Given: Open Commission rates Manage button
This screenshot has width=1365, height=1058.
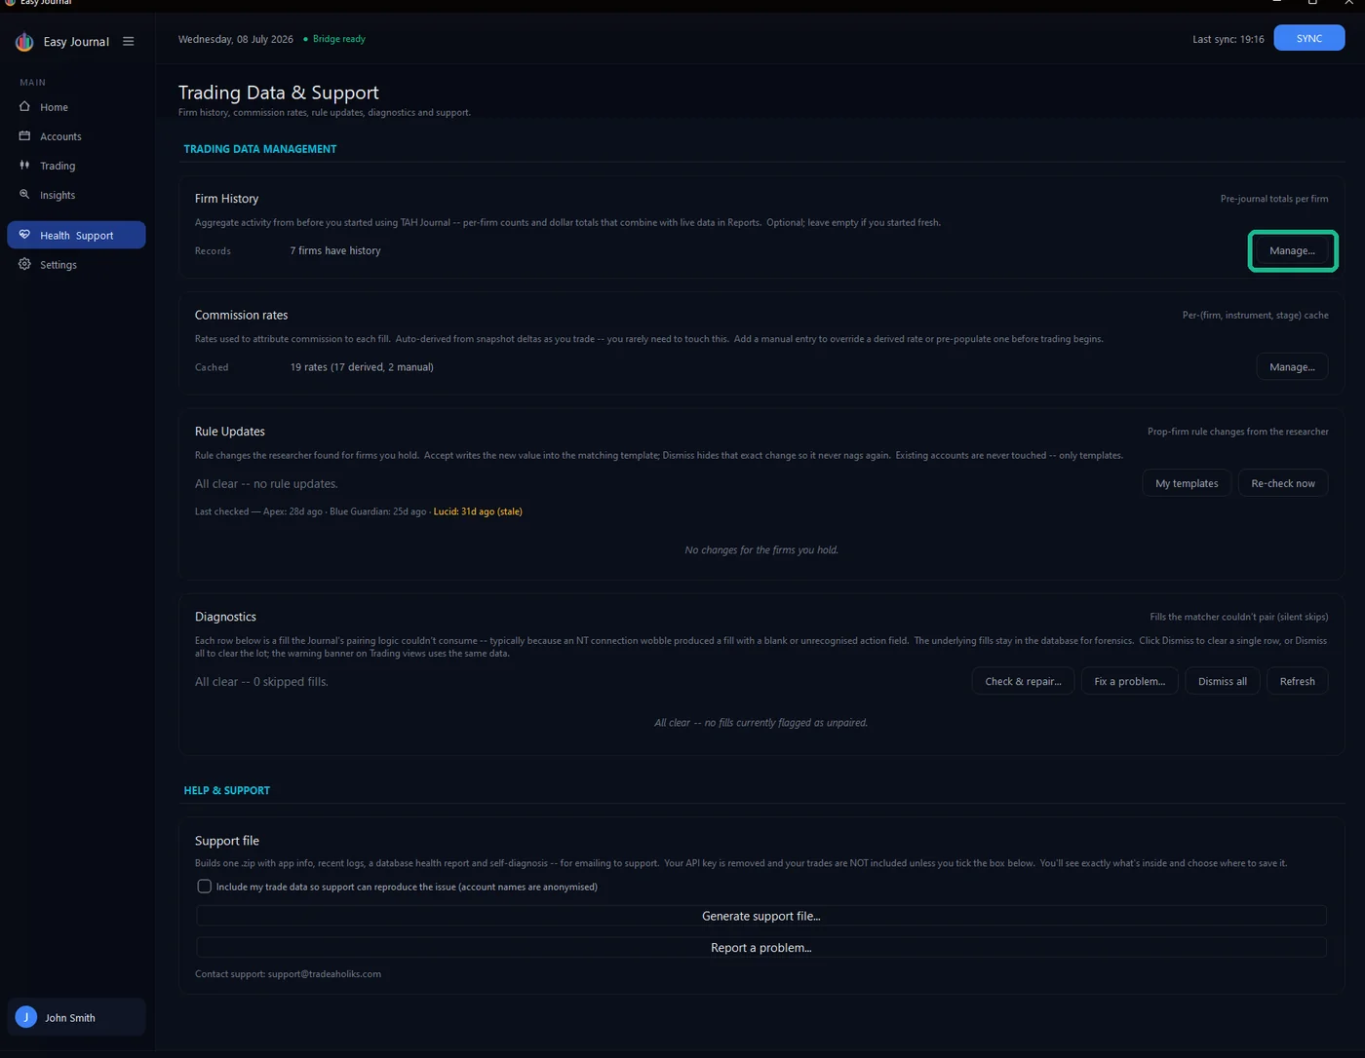Looking at the screenshot, I should tap(1292, 367).
